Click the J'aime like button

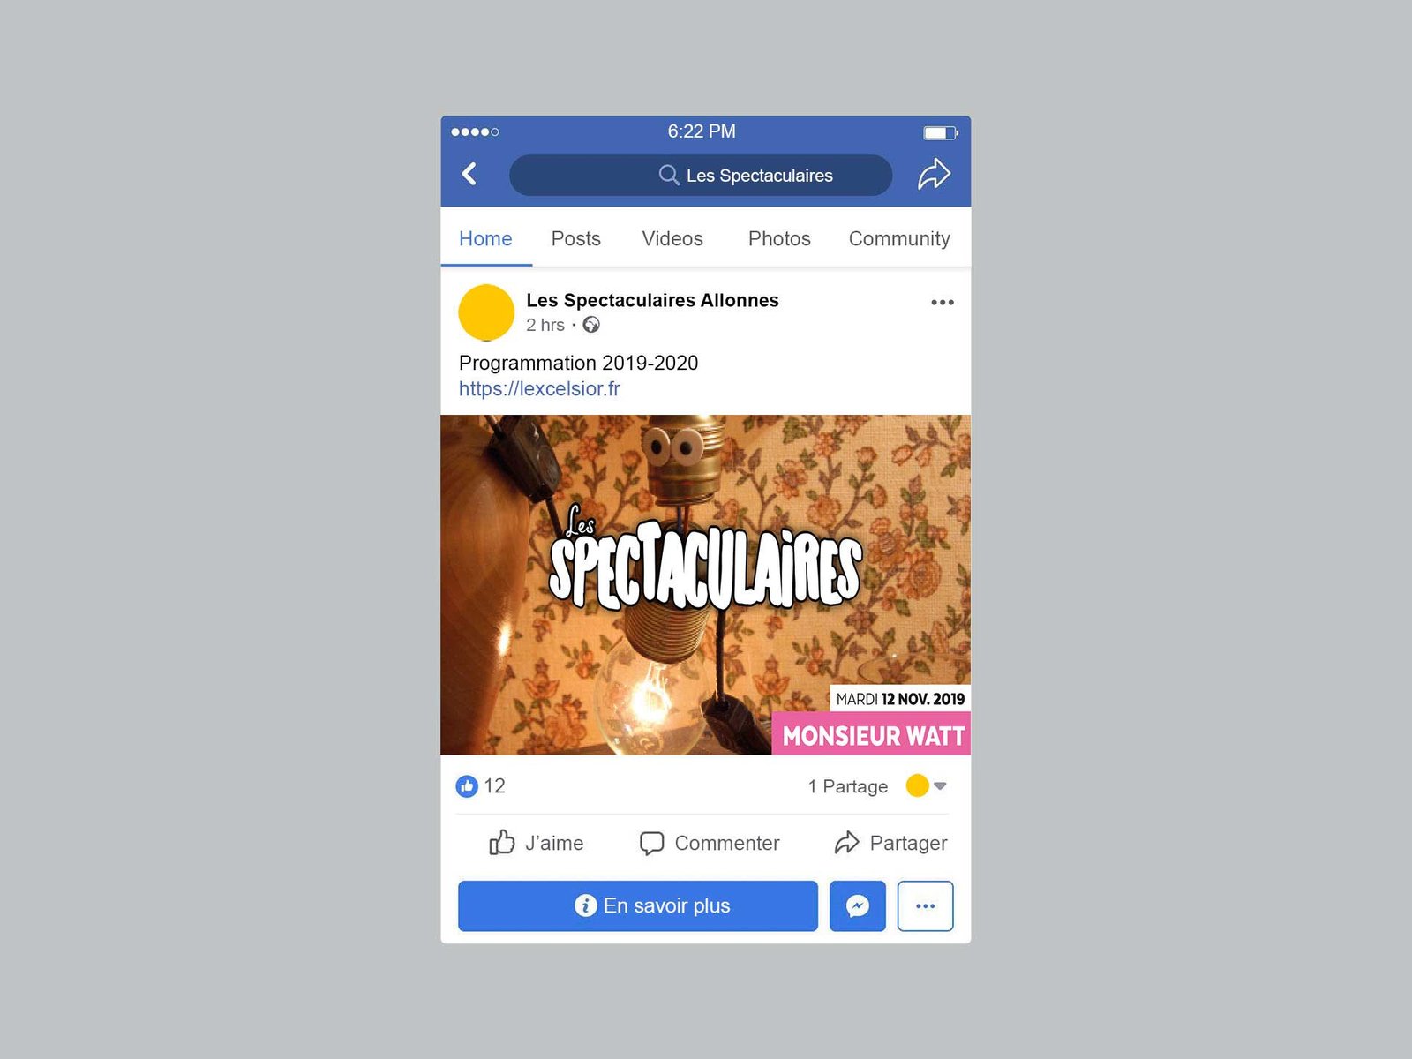537,843
